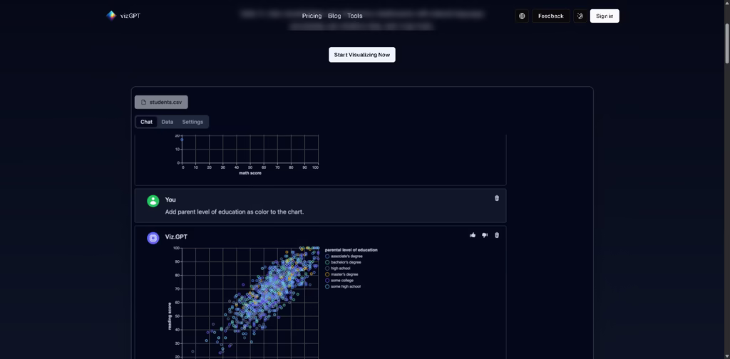Screen dimensions: 730x359
Task: Click the green user avatar icon
Action: pyautogui.click(x=153, y=201)
